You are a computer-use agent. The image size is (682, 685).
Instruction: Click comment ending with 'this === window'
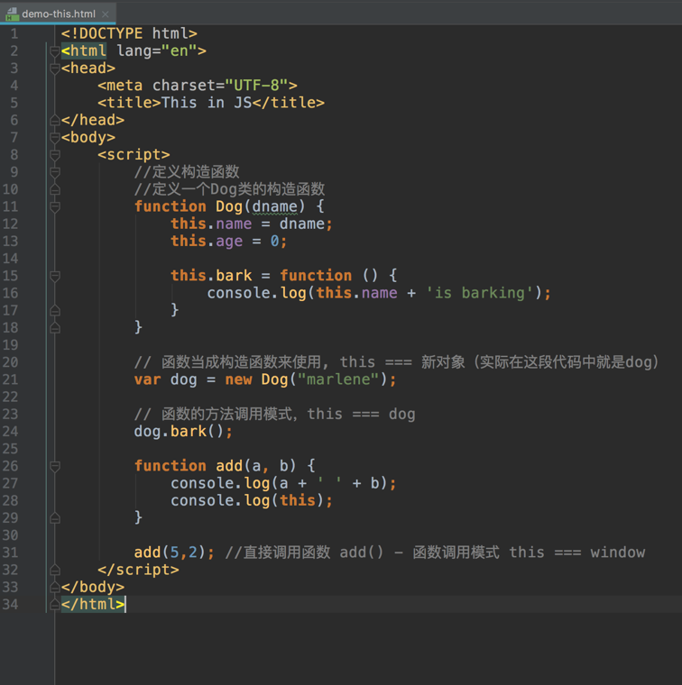point(435,553)
